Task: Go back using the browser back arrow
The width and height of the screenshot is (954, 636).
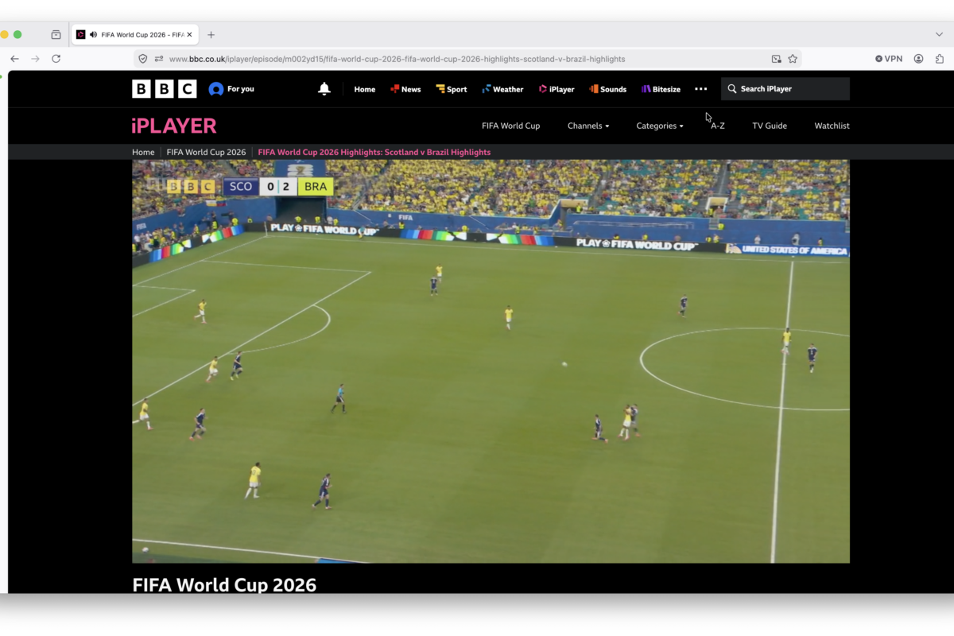Action: point(14,59)
